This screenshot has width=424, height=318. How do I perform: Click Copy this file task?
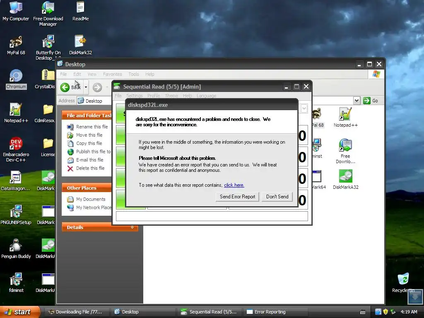84,143
